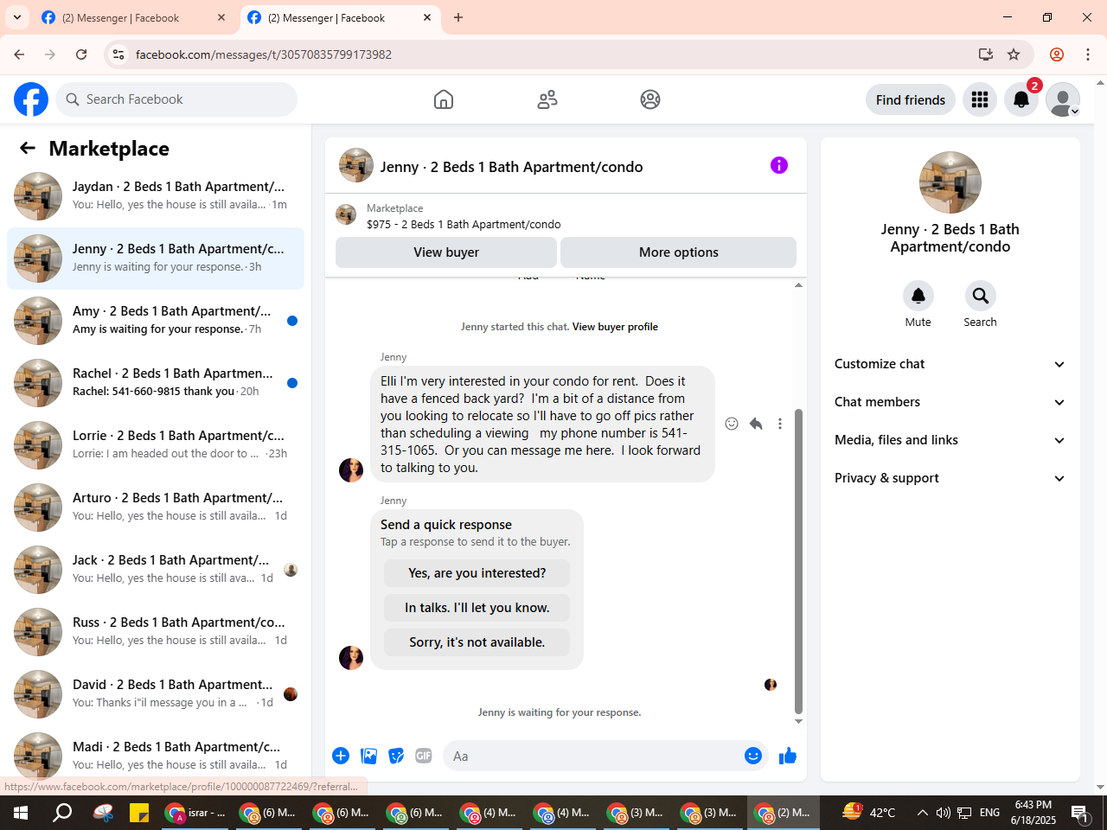Click the browser address bar URL

264,54
